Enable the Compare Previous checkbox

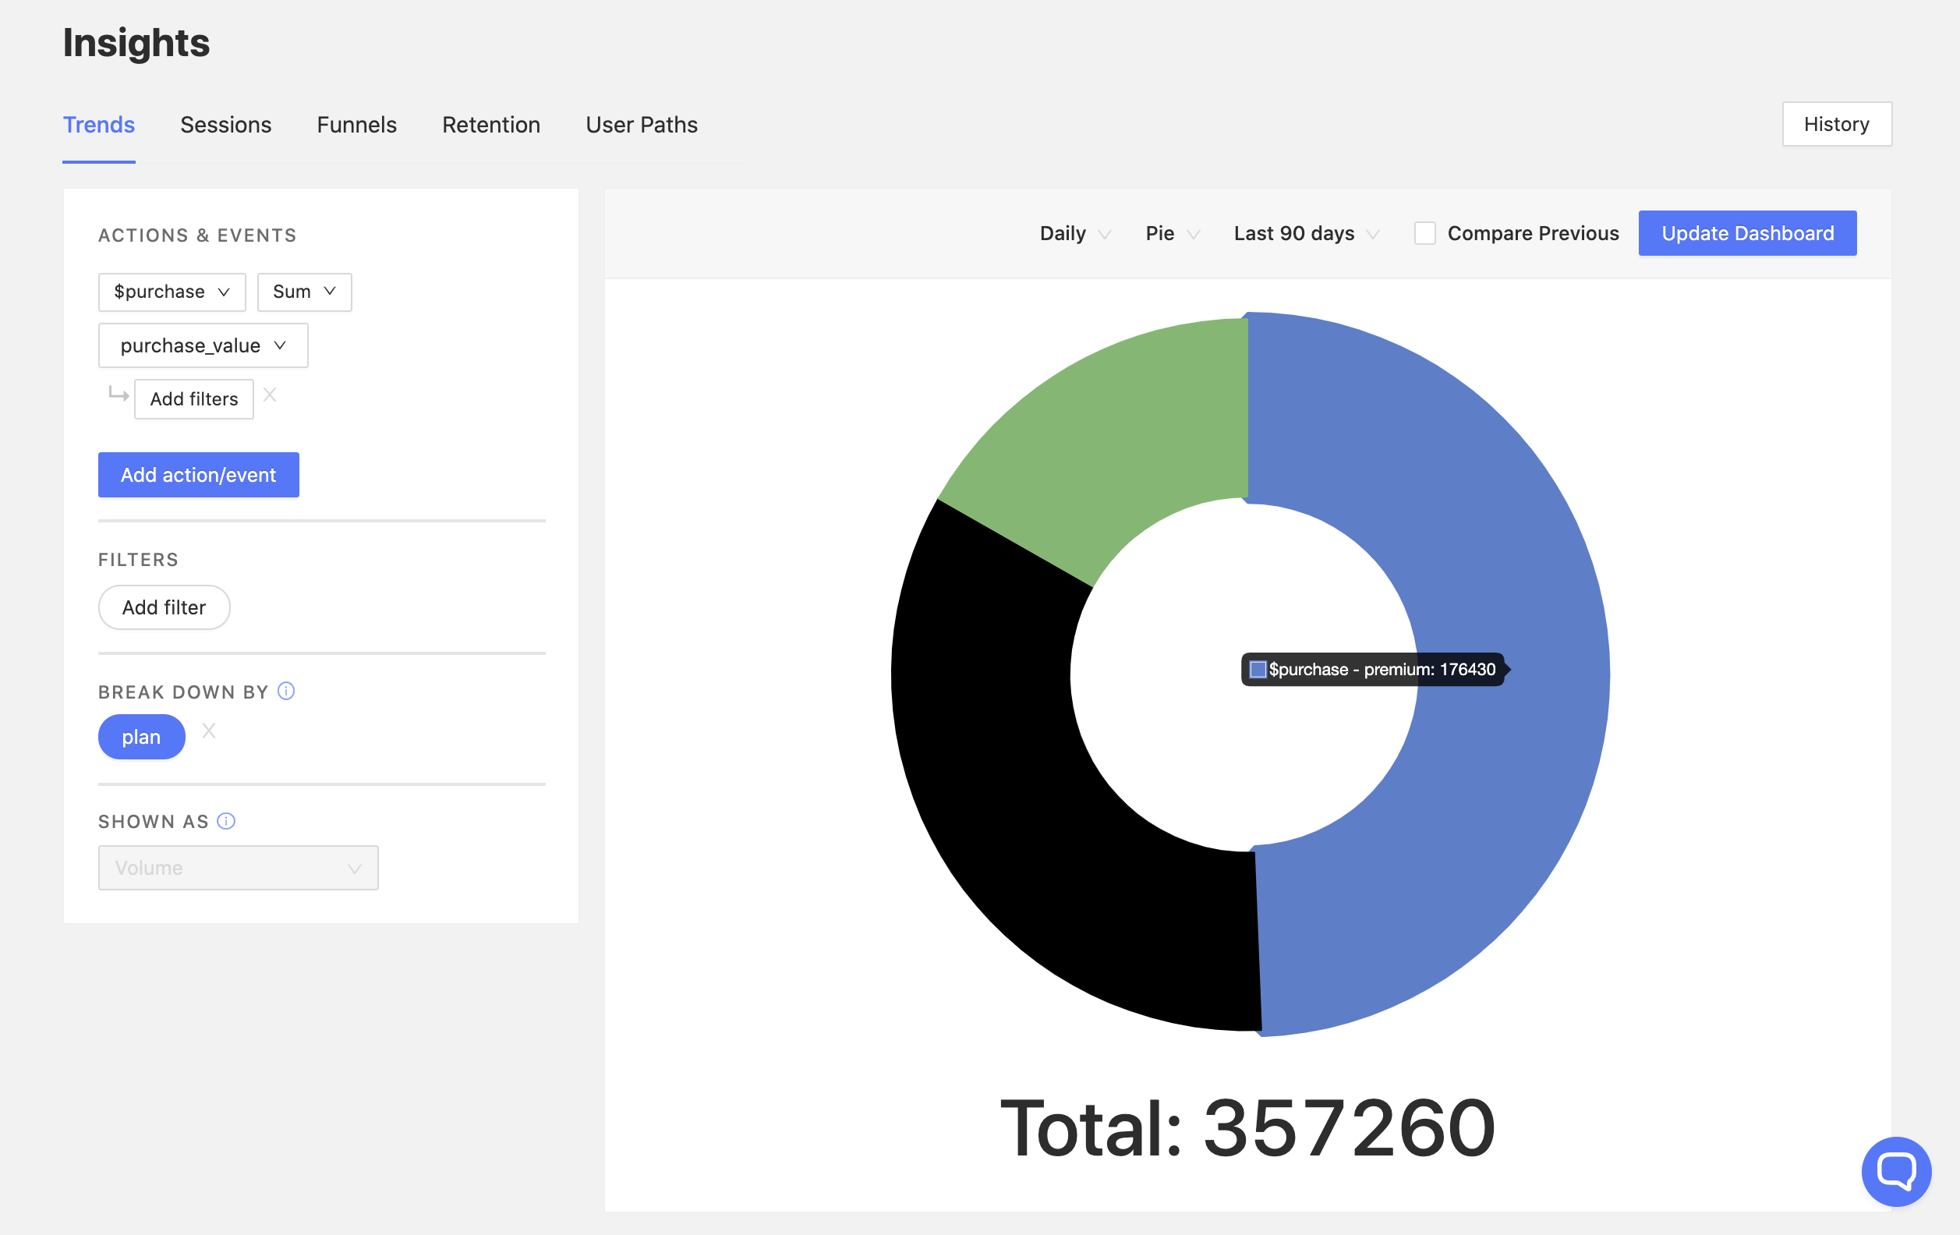pos(1425,233)
